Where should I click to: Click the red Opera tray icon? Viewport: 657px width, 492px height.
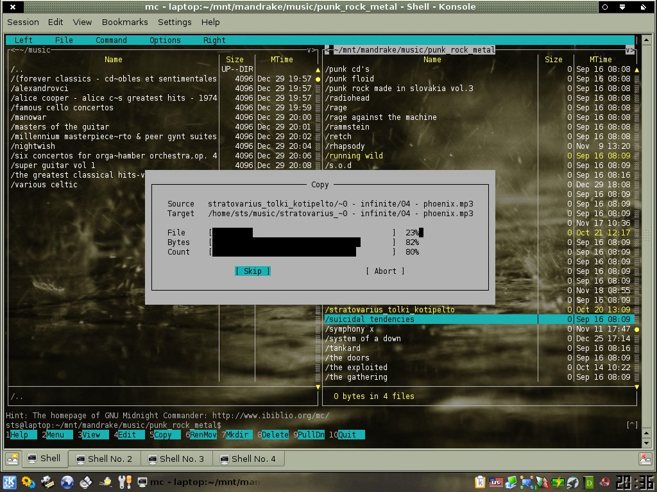coord(604,483)
